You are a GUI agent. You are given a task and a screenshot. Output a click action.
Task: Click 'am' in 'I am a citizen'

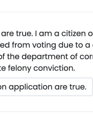(45, 34)
